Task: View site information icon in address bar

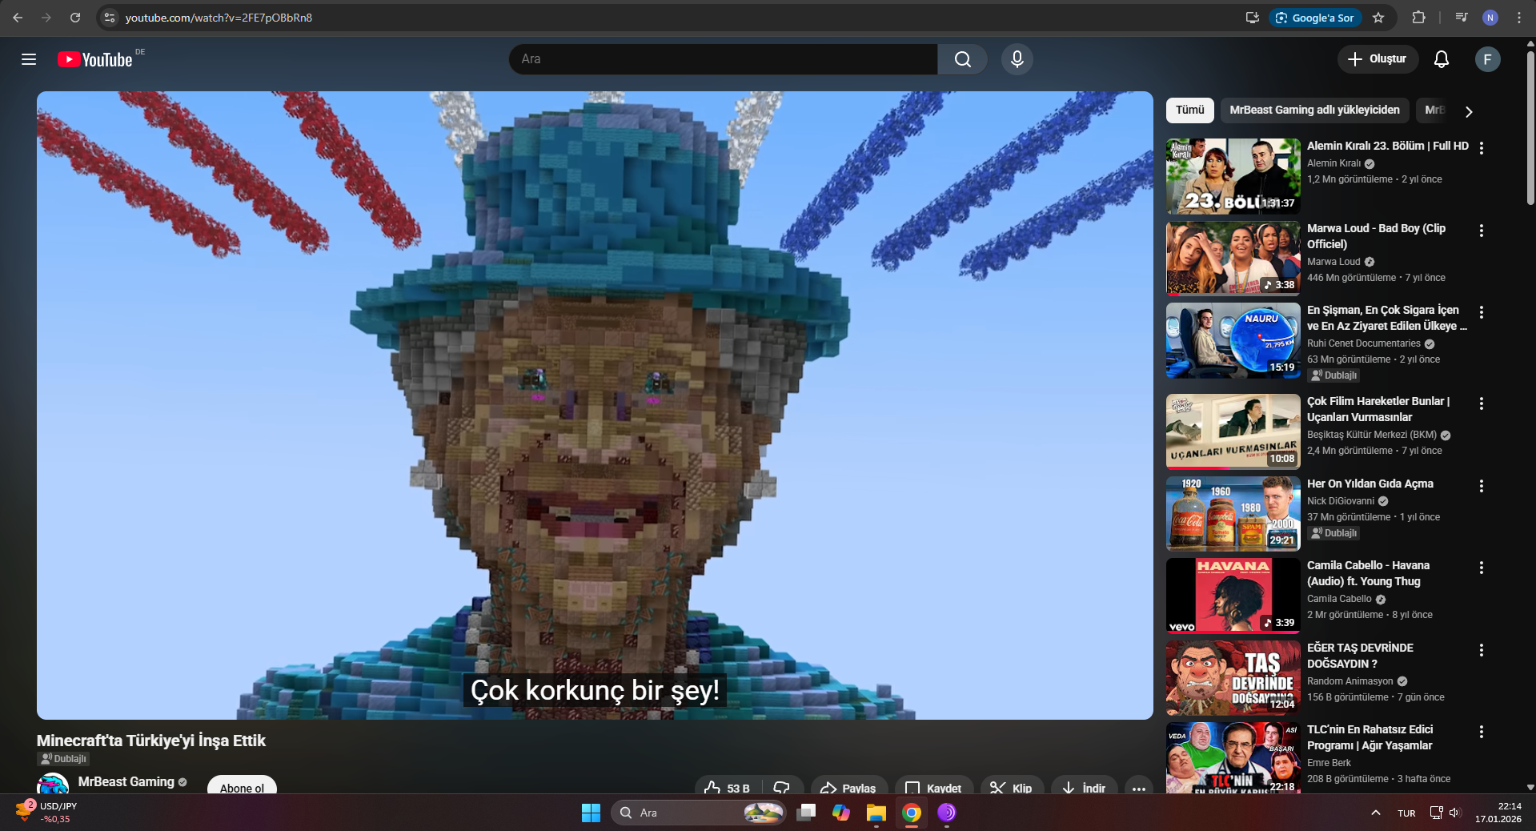Action: (x=110, y=18)
